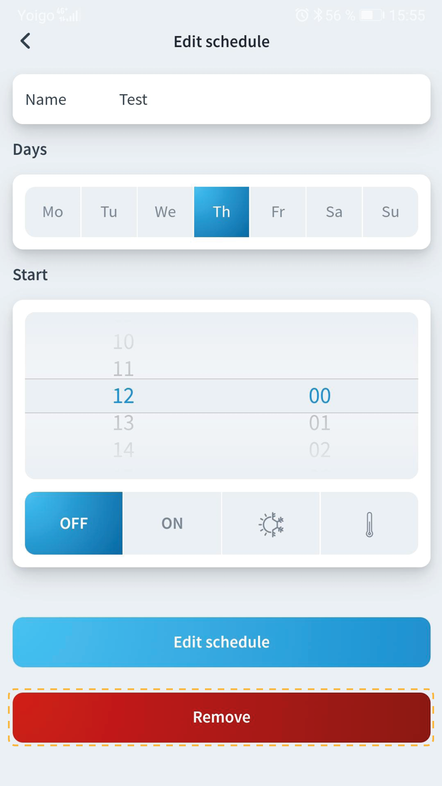This screenshot has width=442, height=786.
Task: Pick hour 11 in time picker
Action: 123,369
